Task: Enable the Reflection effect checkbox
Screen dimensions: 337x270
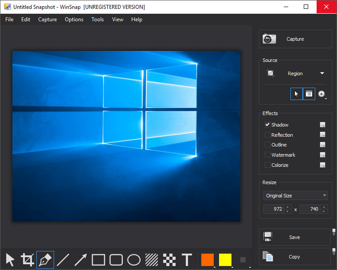Action: pyautogui.click(x=267, y=135)
